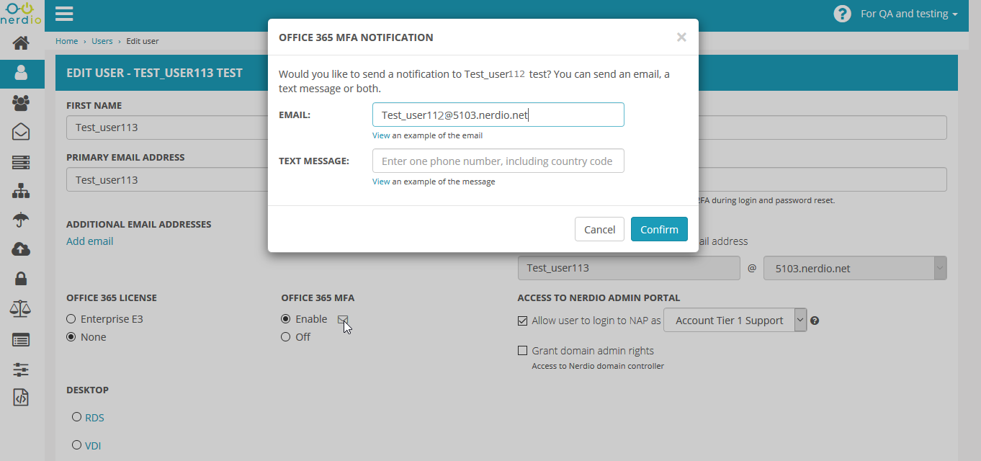Go to Home breadcrumb
This screenshot has height=461, width=981.
66,41
